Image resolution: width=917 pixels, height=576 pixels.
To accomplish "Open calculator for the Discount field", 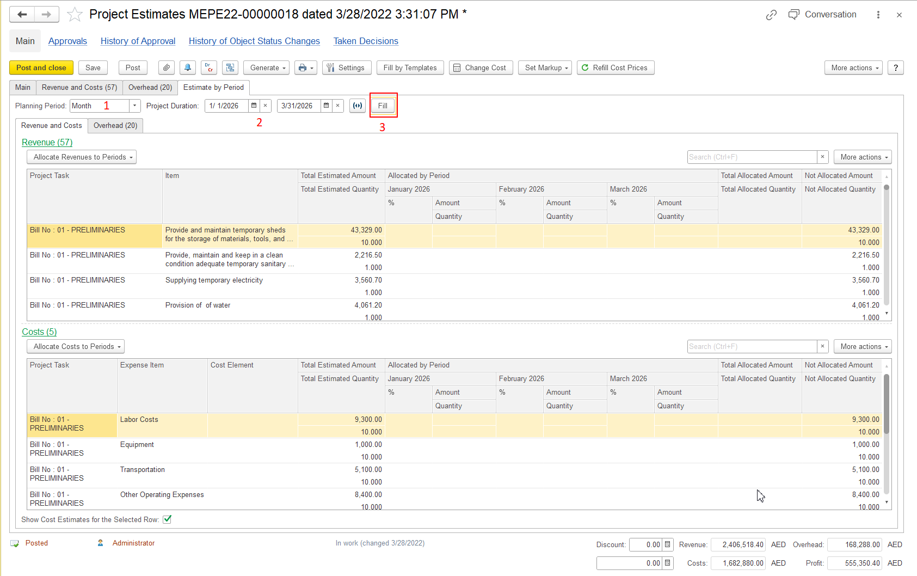I will click(x=667, y=544).
